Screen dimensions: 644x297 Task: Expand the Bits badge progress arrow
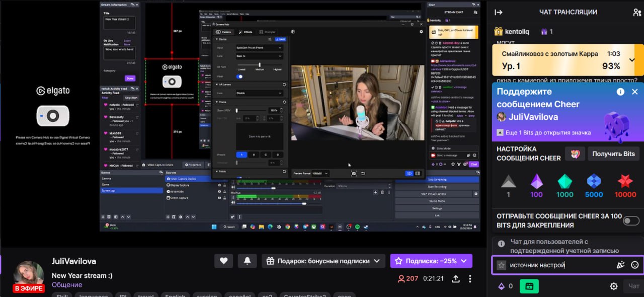500,132
